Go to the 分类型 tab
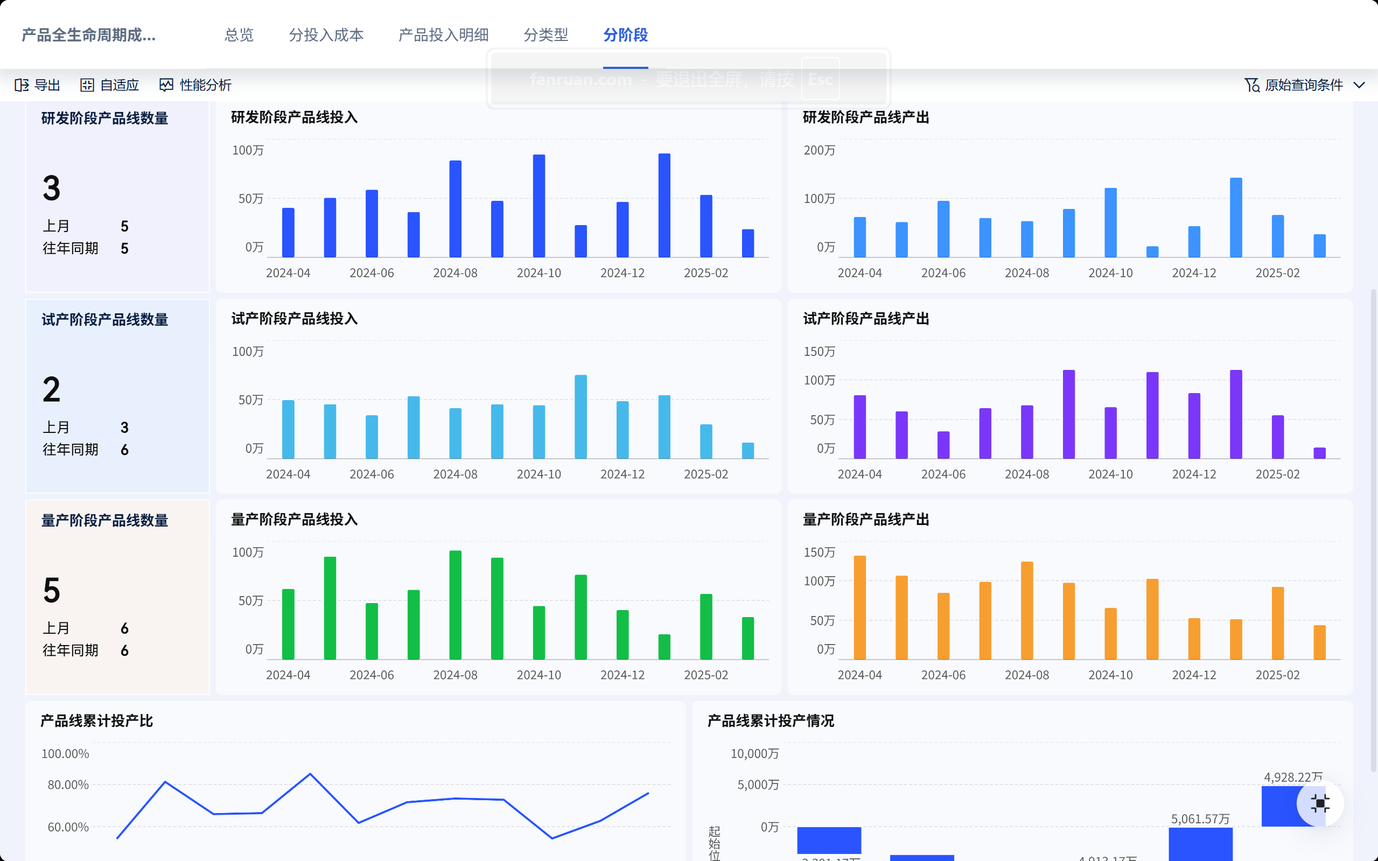The image size is (1378, 861). pos(546,36)
